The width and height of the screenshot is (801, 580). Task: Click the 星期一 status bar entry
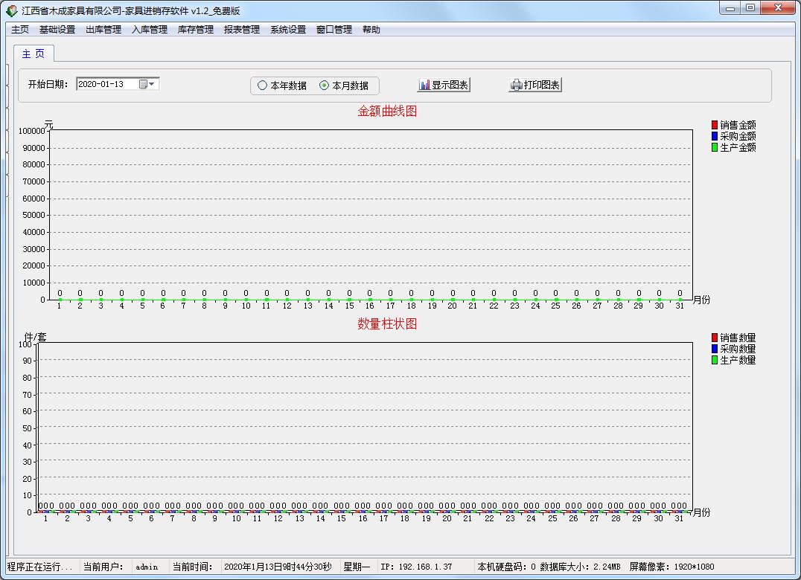click(357, 567)
